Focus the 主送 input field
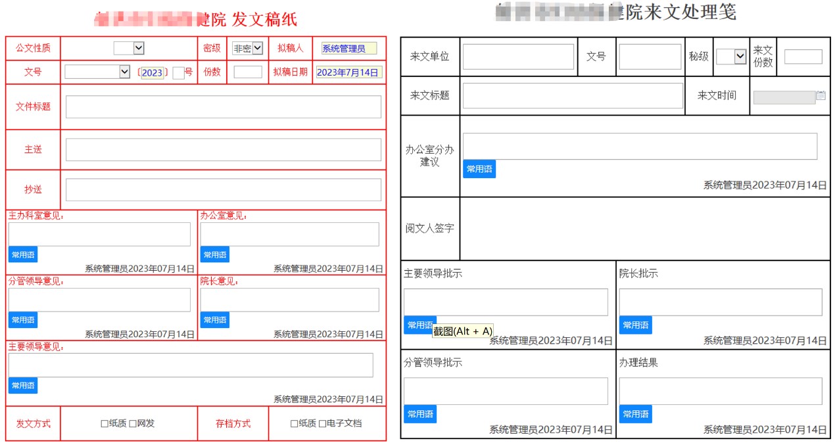Screen dimensions: 835x445 coord(224,150)
